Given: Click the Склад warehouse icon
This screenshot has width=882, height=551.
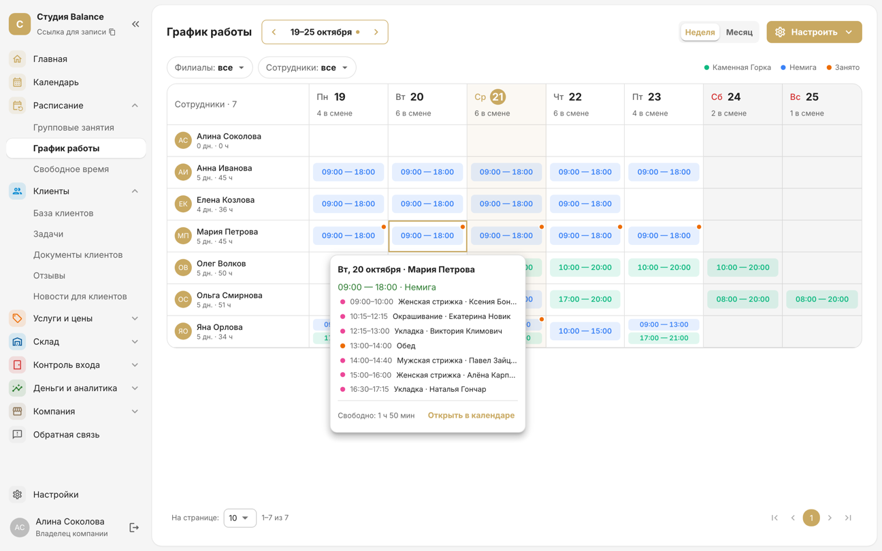Looking at the screenshot, I should [x=18, y=341].
